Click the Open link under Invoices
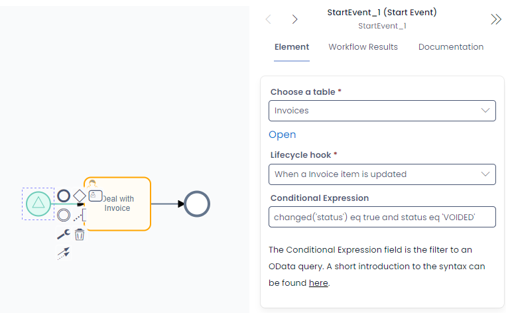 coord(283,135)
